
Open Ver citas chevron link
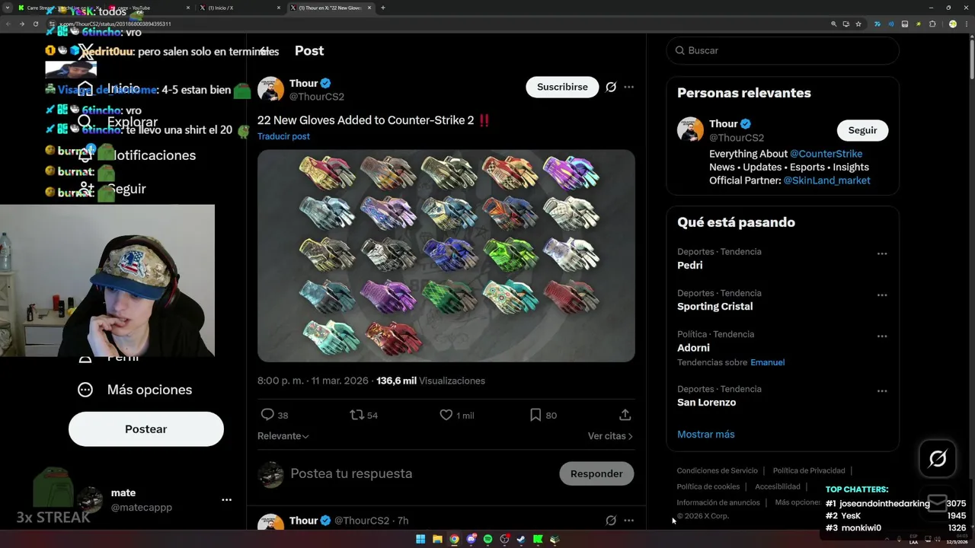[610, 436]
